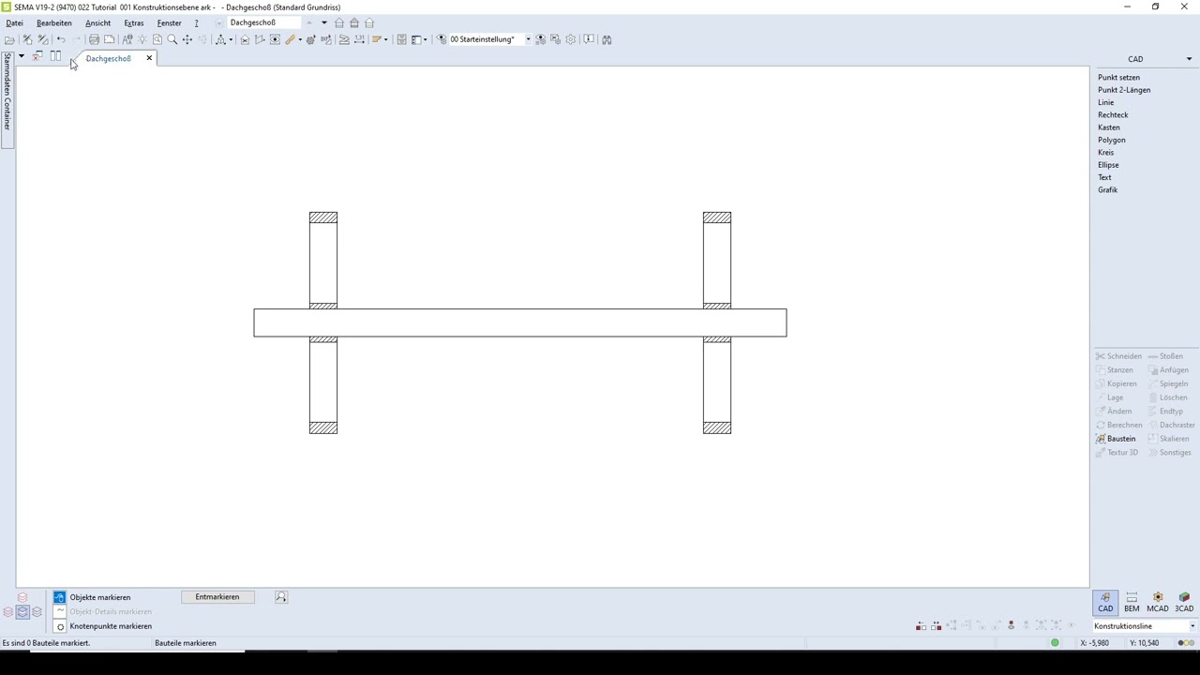The image size is (1200, 675).
Task: Toggle Objekte markieren mode
Action: point(92,597)
